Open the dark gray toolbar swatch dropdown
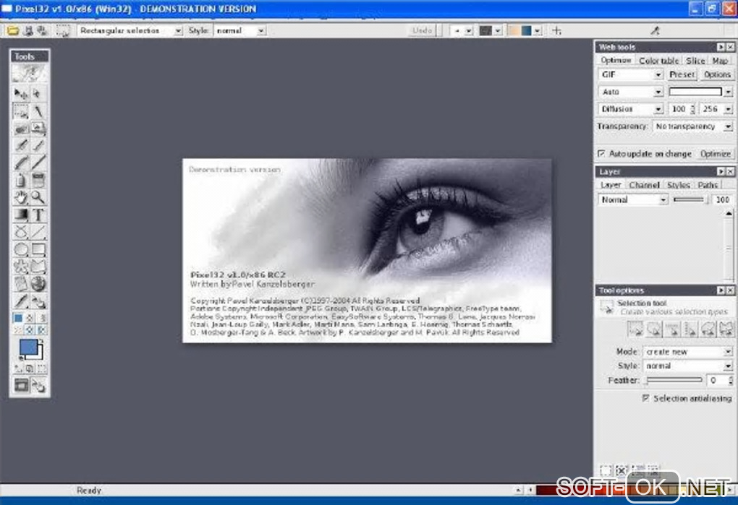This screenshot has height=505, width=738. [x=498, y=30]
